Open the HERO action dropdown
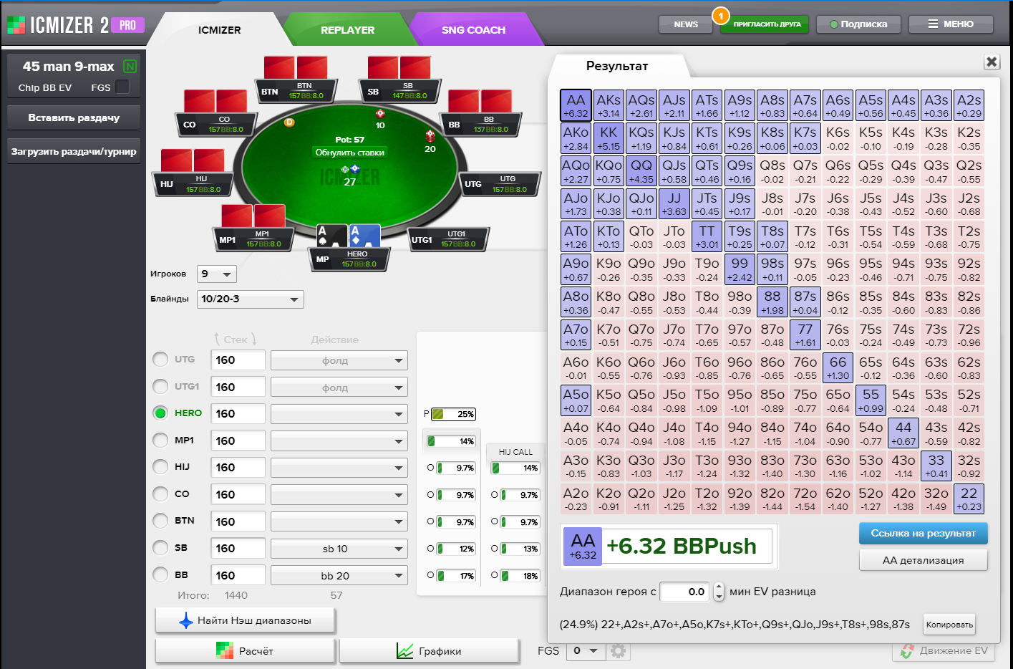The width and height of the screenshot is (1013, 669). pyautogui.click(x=339, y=414)
